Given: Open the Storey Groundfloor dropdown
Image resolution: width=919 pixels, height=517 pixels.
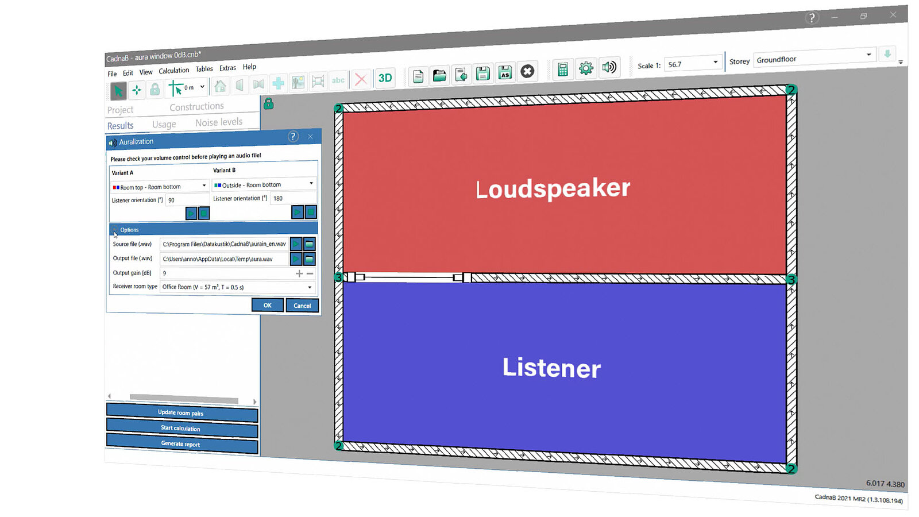Looking at the screenshot, I should pos(814,57).
